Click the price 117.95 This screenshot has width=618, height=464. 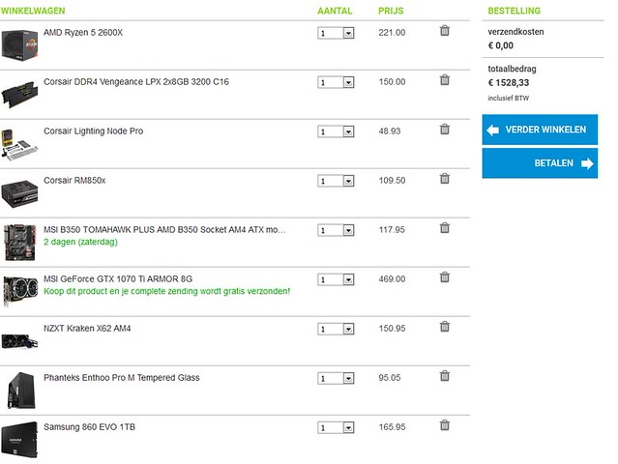(x=392, y=230)
